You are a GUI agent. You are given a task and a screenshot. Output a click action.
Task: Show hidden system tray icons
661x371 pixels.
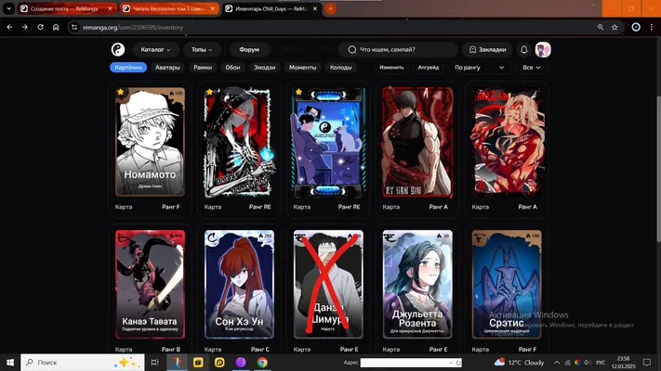tap(557, 362)
